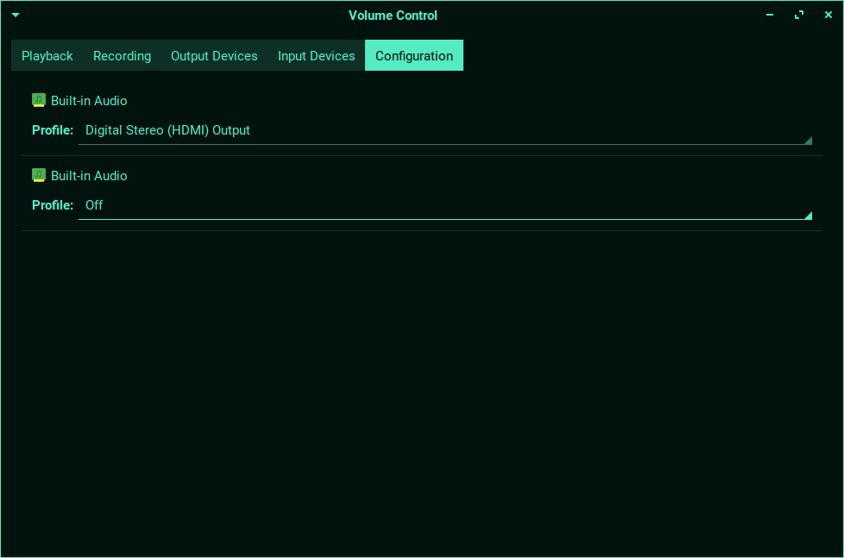Viewport: 844px width, 558px height.
Task: Maximize the Volume Control window
Action: [799, 16]
